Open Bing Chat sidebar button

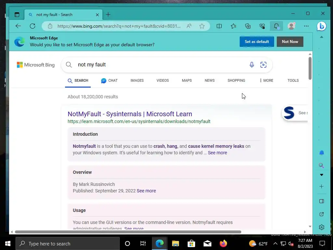(322, 26)
